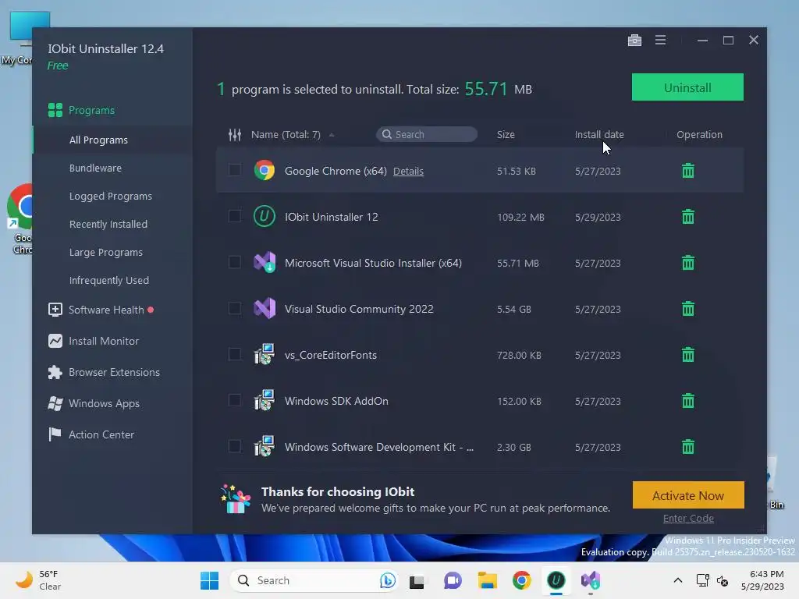Click trash icon for vs_CoreEditorFonts

click(688, 355)
